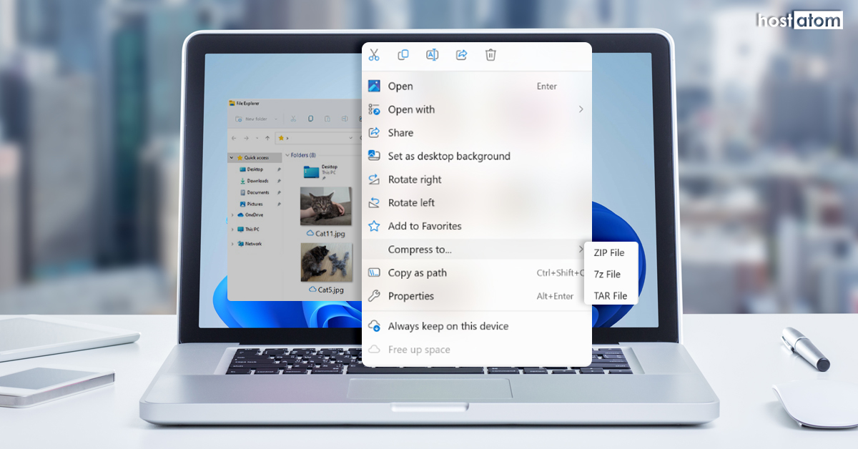Collapse the Folders (8) section
The image size is (858, 449).
coord(287,155)
